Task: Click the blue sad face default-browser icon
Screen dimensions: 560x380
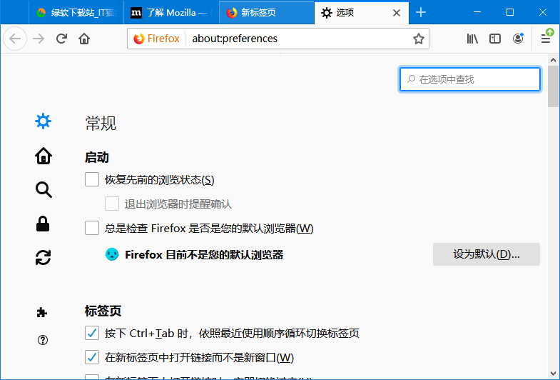Action: 112,254
